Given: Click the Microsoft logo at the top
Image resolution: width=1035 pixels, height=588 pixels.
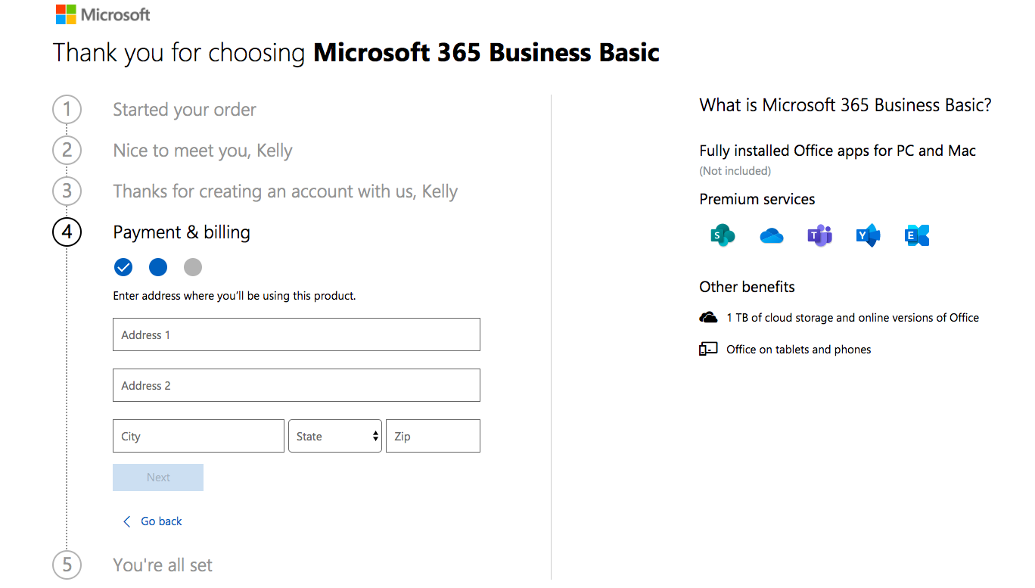Looking at the screenshot, I should coord(101,14).
